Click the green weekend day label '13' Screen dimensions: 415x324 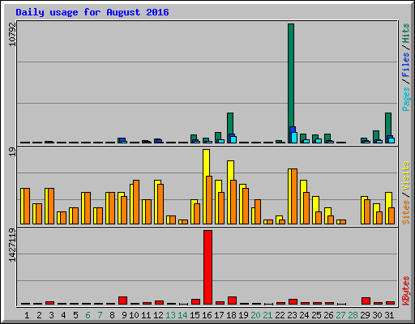pyautogui.click(x=170, y=315)
